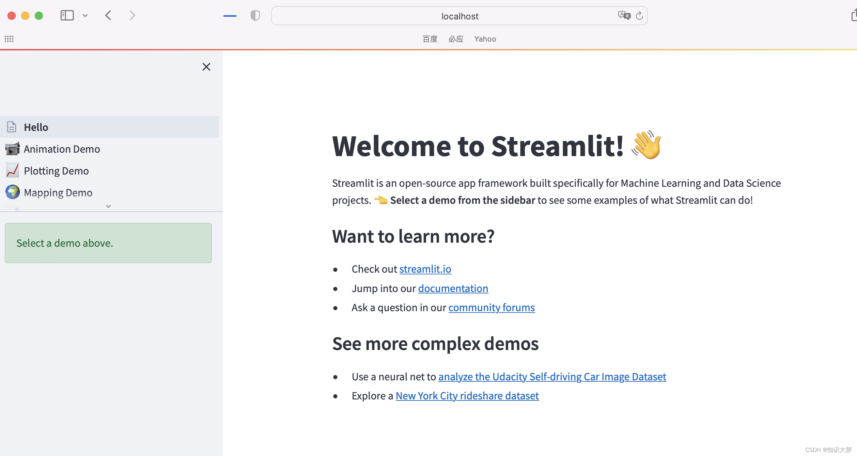Image resolution: width=857 pixels, height=456 pixels.
Task: Reload the localhost page
Action: [x=639, y=16]
